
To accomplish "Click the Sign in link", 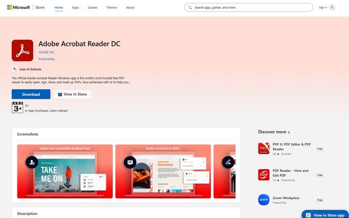I will tap(323, 8).
